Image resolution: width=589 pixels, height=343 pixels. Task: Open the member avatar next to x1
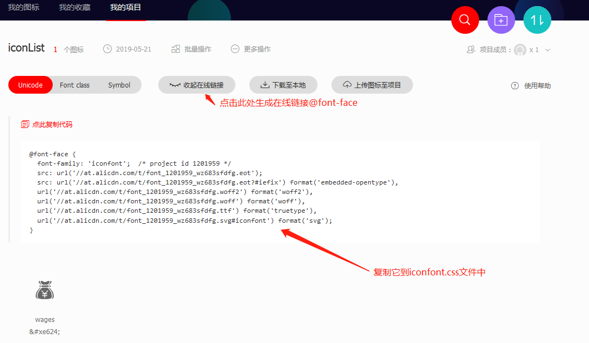520,49
